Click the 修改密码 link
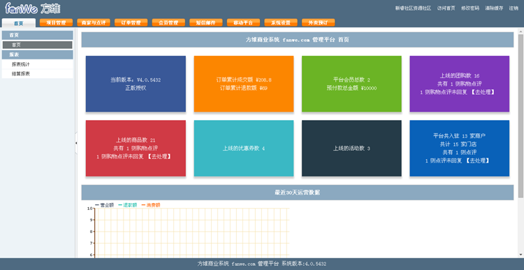This screenshot has width=524, height=270. [x=470, y=8]
